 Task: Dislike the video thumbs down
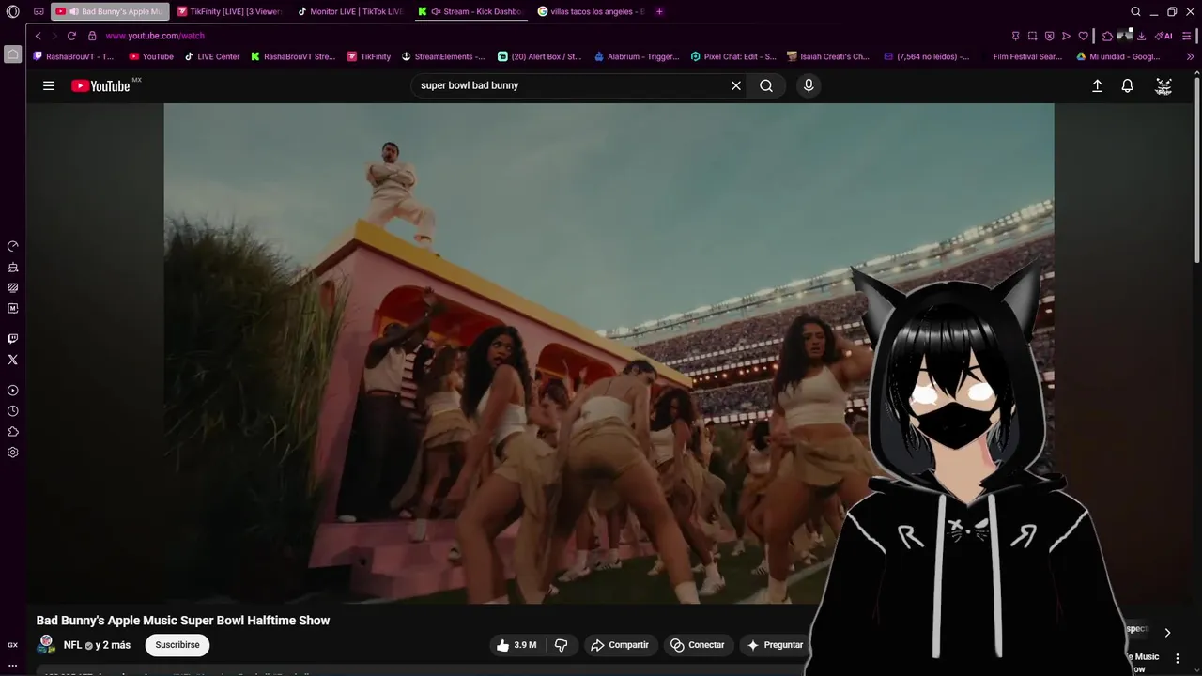562,645
